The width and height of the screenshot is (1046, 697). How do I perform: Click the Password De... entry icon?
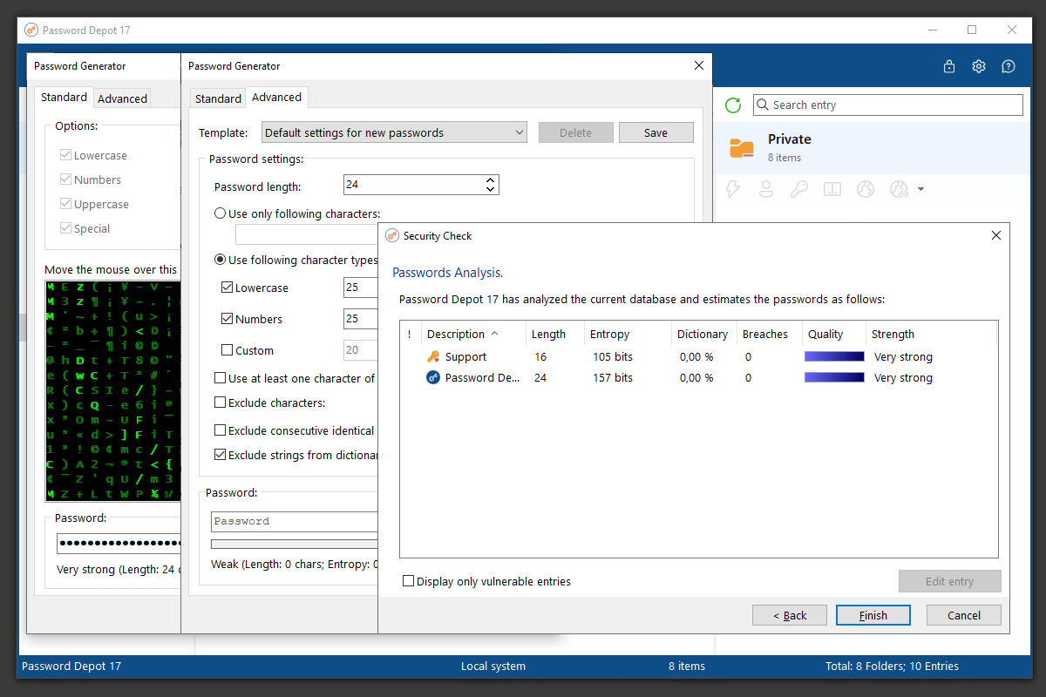point(433,377)
